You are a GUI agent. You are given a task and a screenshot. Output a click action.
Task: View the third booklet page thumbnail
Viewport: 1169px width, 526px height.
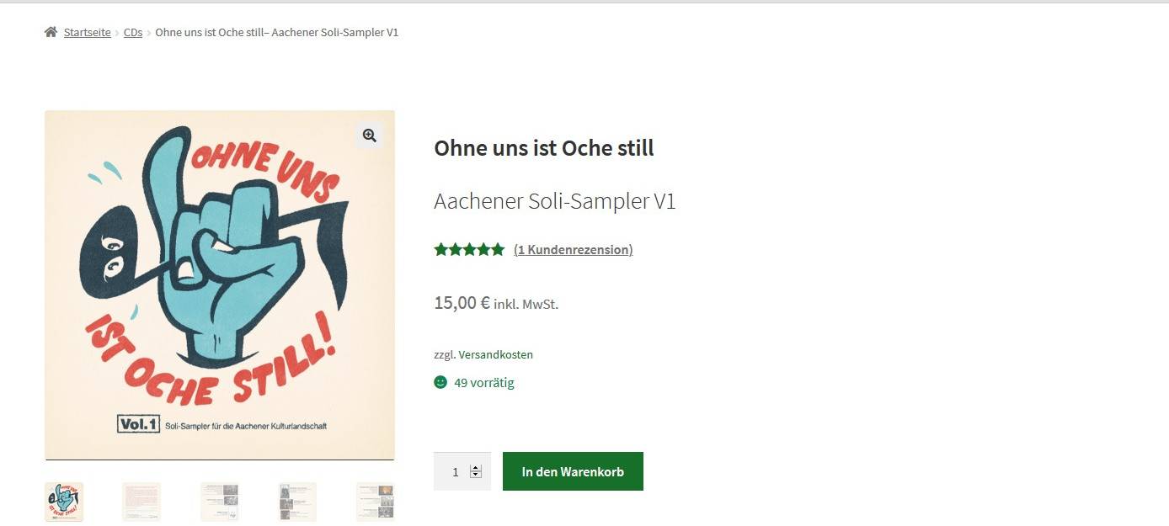coord(218,501)
